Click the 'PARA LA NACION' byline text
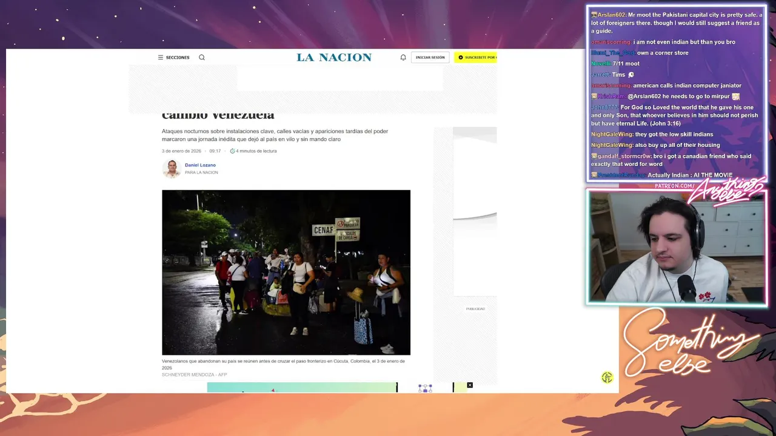Viewport: 776px width, 436px height. (201, 173)
